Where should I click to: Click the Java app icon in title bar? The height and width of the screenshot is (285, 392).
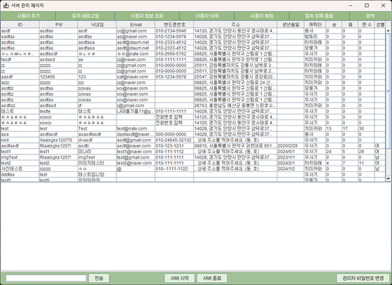(x=6, y=5)
